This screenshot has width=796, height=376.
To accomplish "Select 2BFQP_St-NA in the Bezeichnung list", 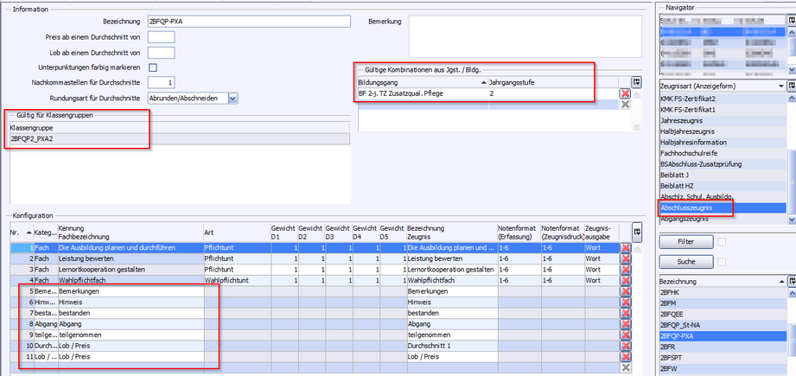I will click(685, 325).
